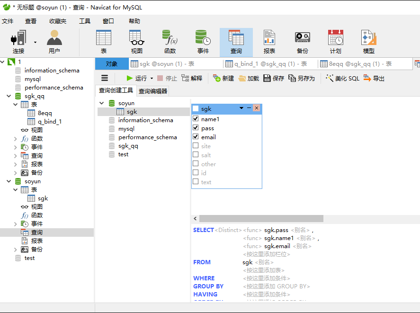Image resolution: width=420 pixels, height=313 pixels.
Task: Click 另存为 save as
Action: [302, 78]
